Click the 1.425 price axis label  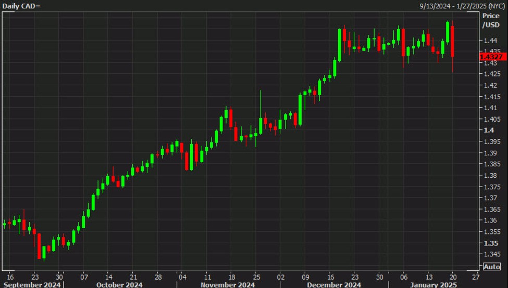tap(490, 74)
